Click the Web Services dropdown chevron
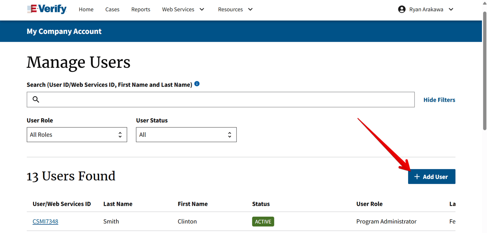487x233 pixels. pyautogui.click(x=202, y=10)
